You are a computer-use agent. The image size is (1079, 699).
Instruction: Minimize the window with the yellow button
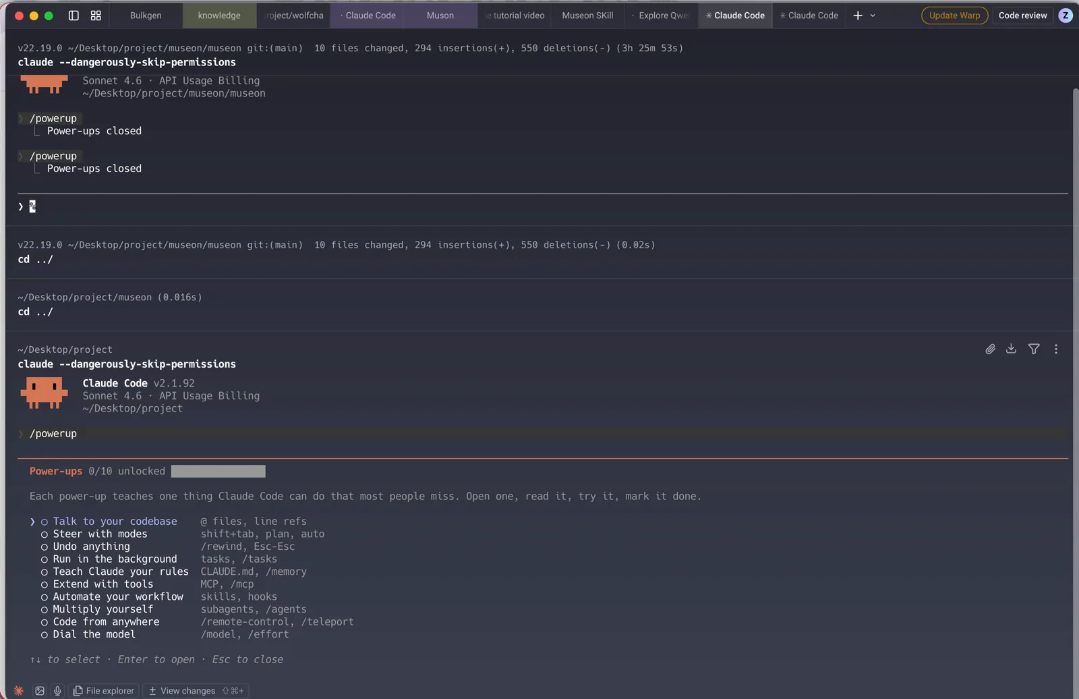34,16
